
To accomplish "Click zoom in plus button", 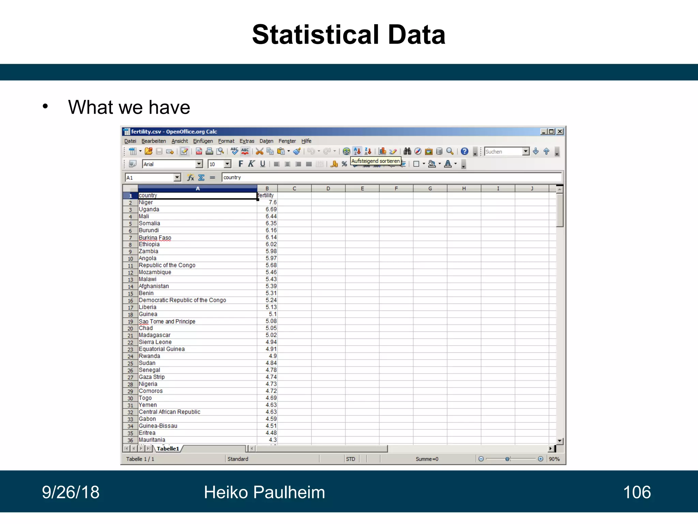I will [x=541, y=459].
